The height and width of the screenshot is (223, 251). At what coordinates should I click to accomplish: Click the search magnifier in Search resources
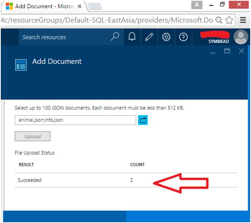pyautogui.click(x=115, y=37)
